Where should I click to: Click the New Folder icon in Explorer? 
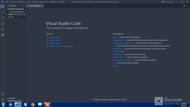(18, 14)
